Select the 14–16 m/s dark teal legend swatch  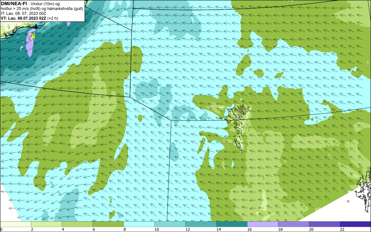pos(232,224)
